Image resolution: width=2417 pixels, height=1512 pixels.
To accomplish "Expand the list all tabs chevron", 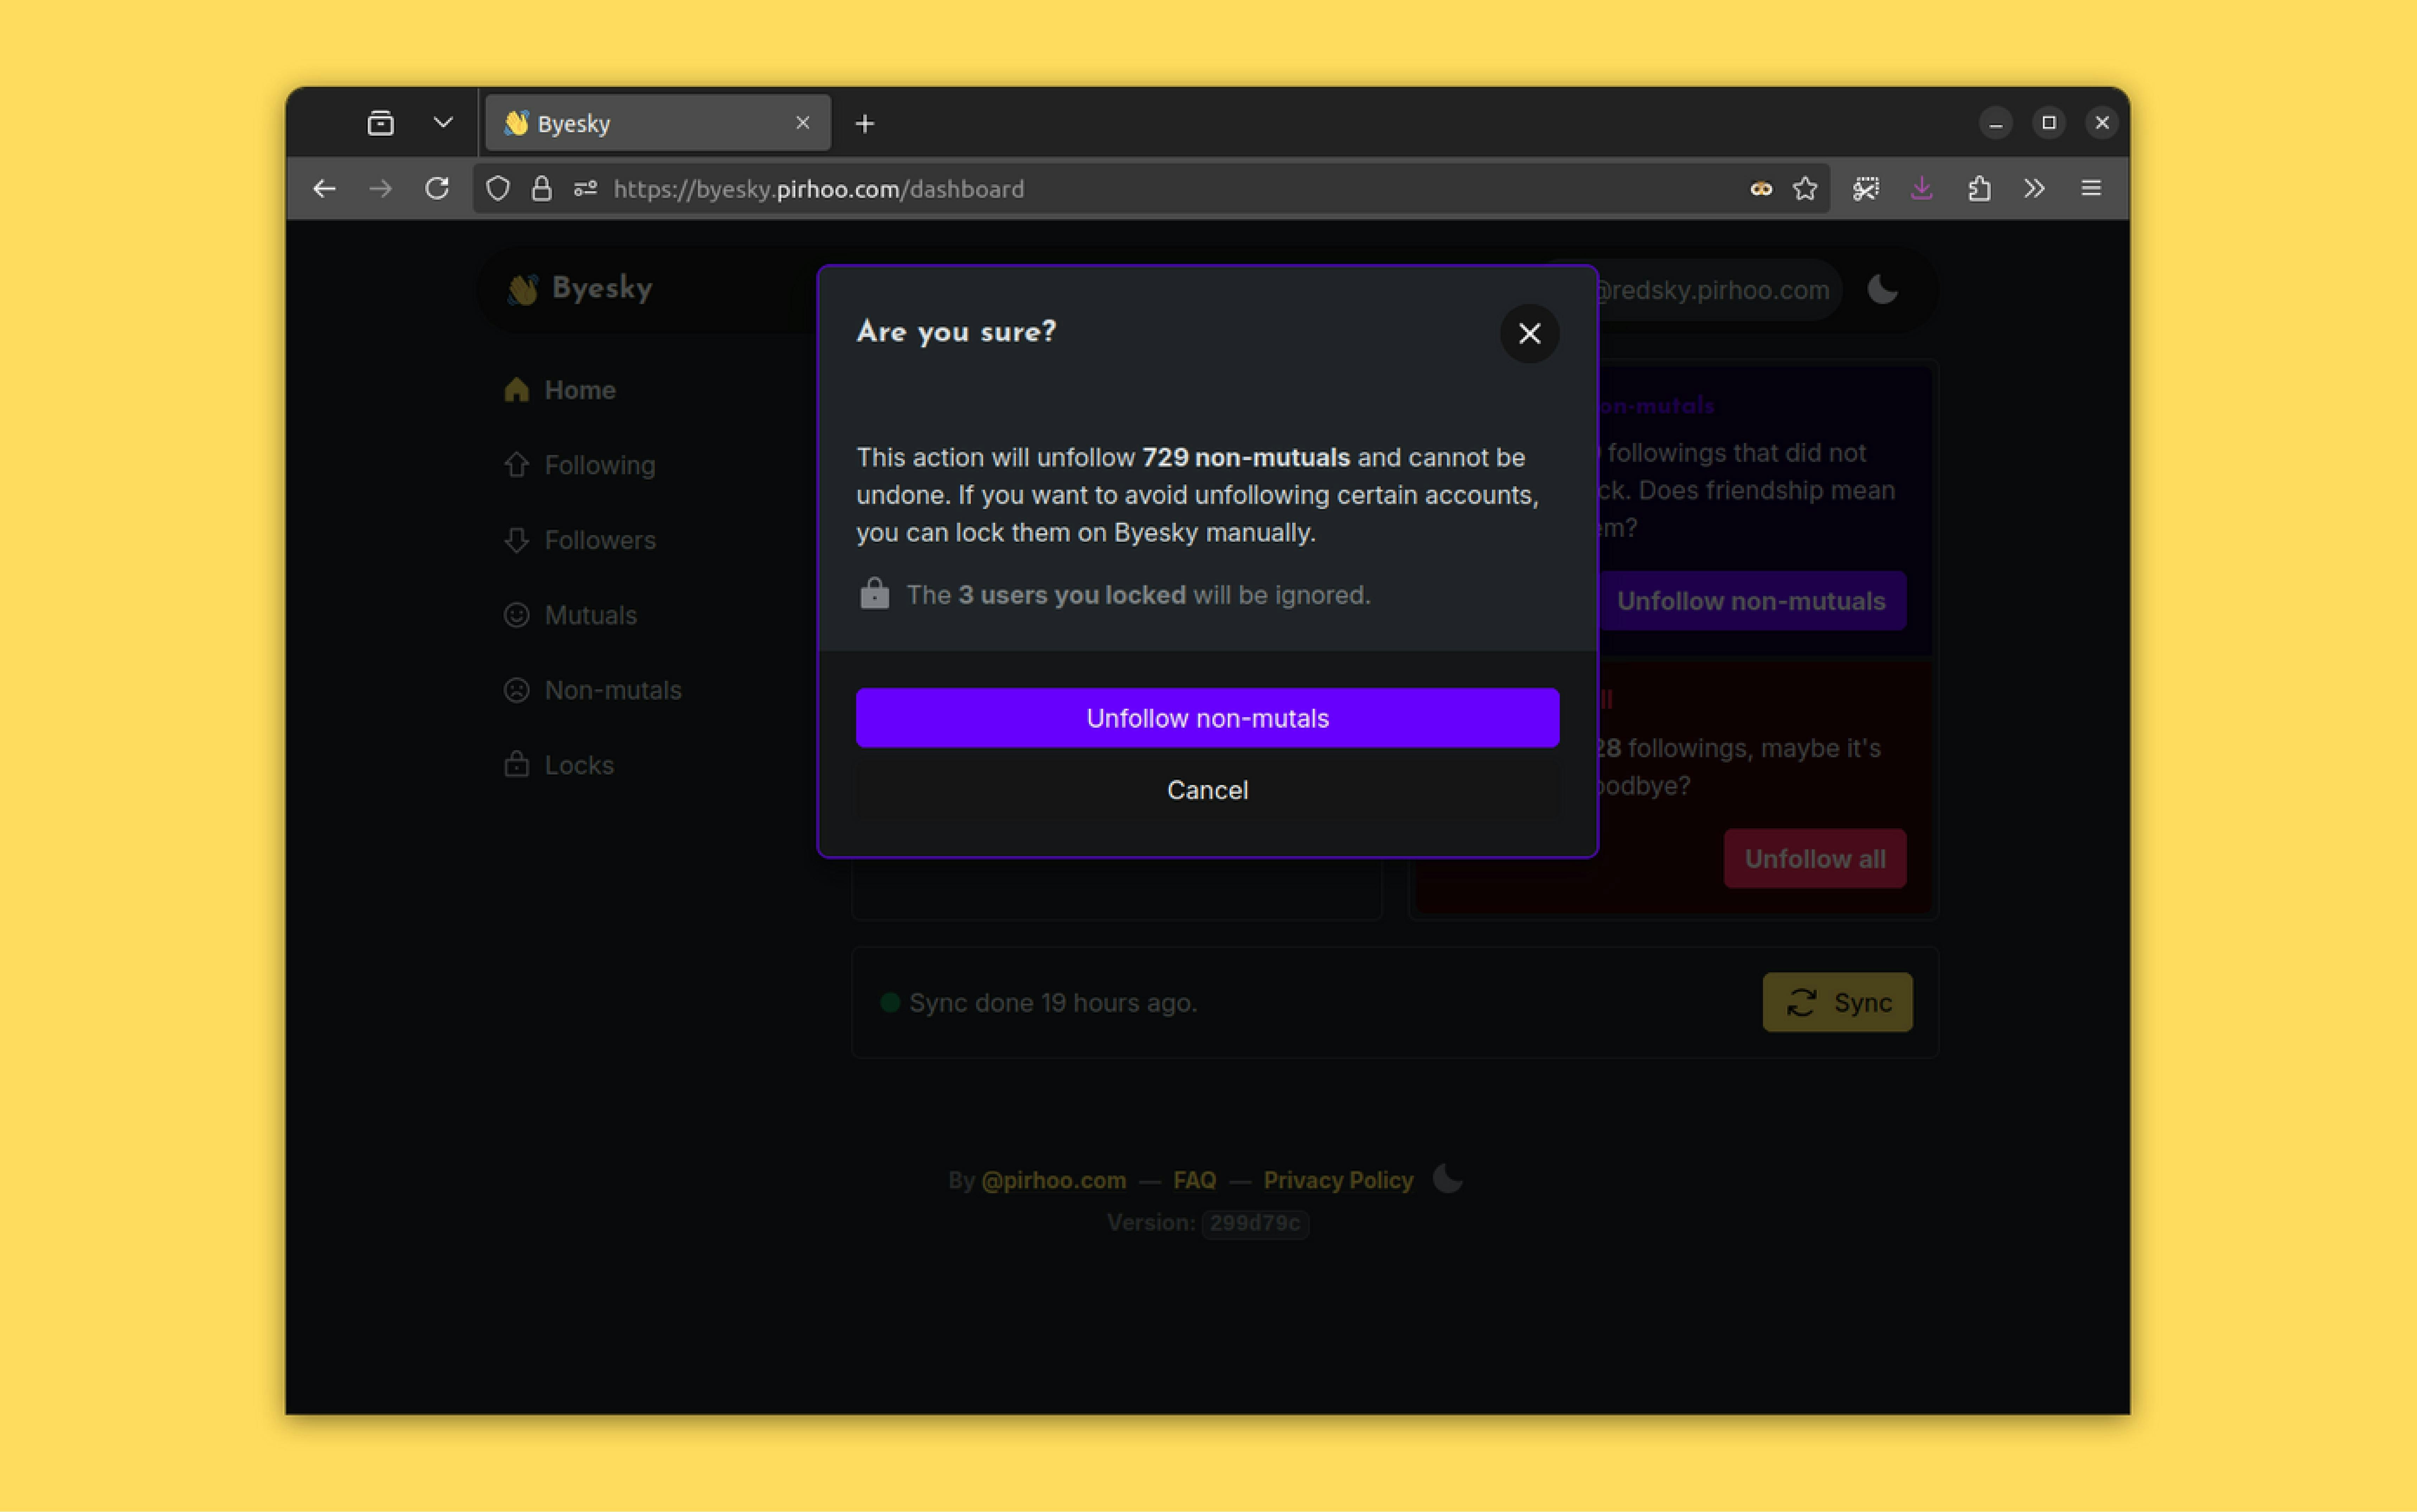I will pyautogui.click(x=443, y=123).
